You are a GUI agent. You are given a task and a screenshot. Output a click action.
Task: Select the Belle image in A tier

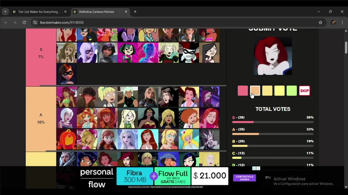tap(189, 97)
